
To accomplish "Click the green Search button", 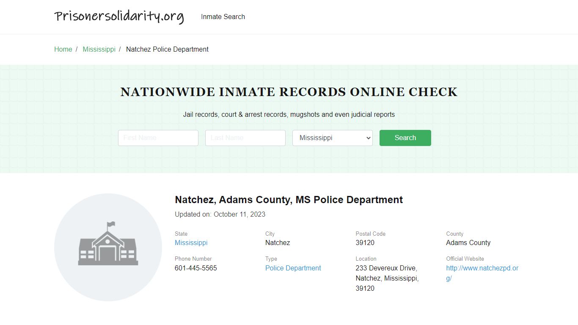I will [405, 138].
